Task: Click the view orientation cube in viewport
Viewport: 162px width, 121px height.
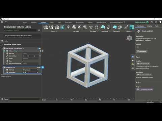Action: click(x=129, y=38)
